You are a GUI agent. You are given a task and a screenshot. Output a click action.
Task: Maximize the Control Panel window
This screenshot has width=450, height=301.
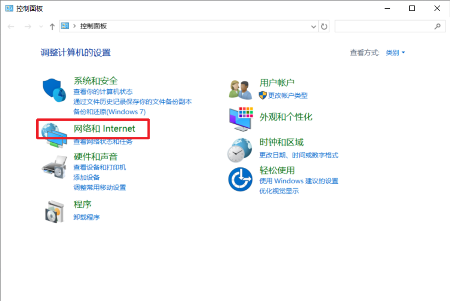pyautogui.click(x=412, y=9)
